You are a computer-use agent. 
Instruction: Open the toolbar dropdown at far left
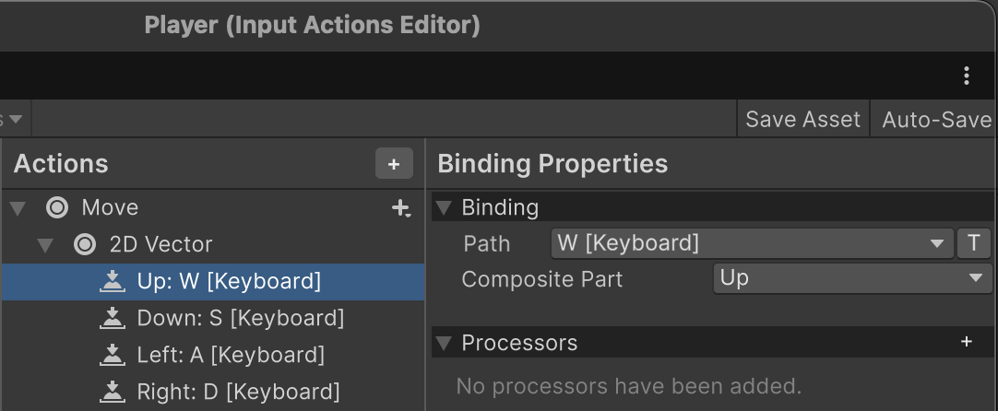(x=12, y=119)
